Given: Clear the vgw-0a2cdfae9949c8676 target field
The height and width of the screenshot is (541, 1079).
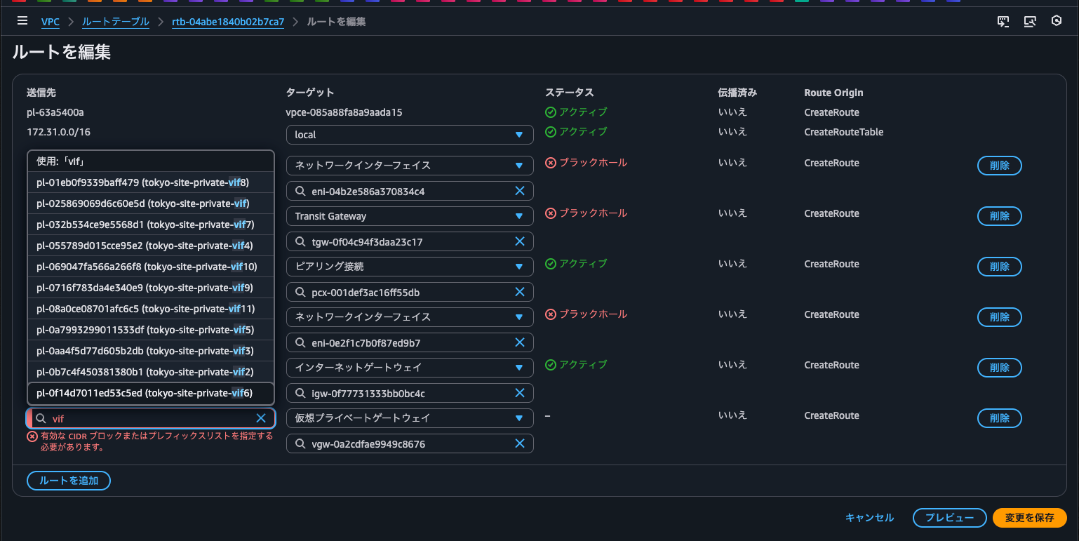Looking at the screenshot, I should pos(520,443).
